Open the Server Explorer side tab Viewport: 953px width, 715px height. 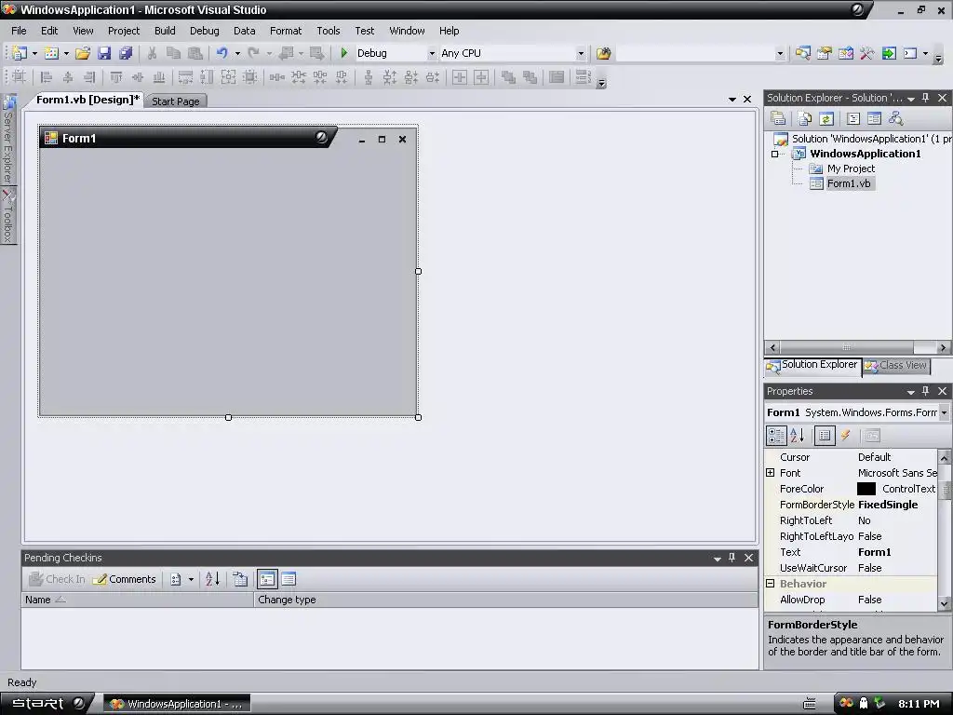pyautogui.click(x=7, y=140)
